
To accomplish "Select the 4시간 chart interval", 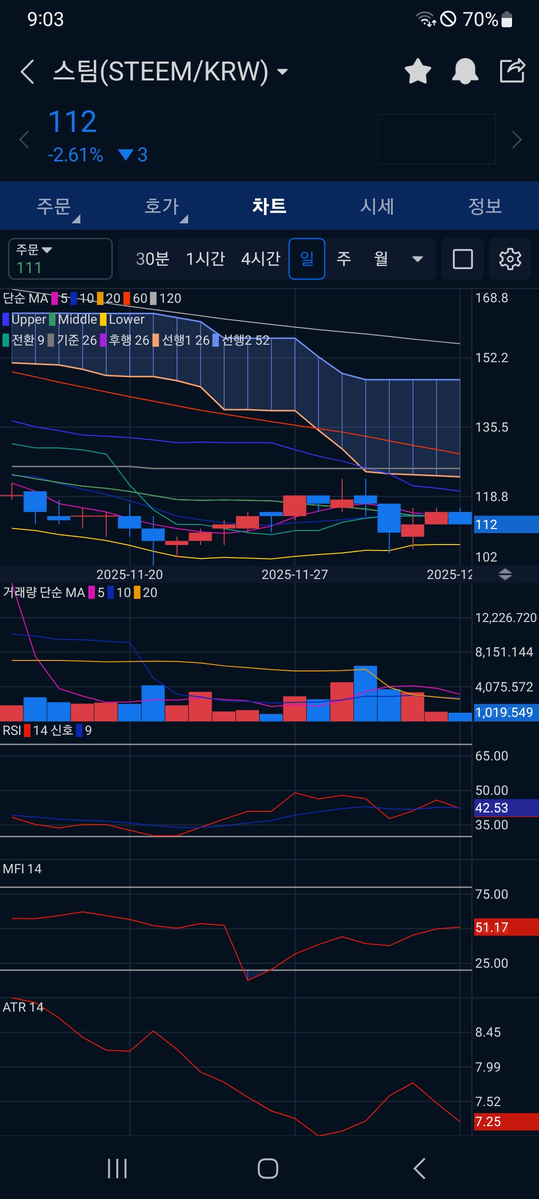I will [x=261, y=259].
